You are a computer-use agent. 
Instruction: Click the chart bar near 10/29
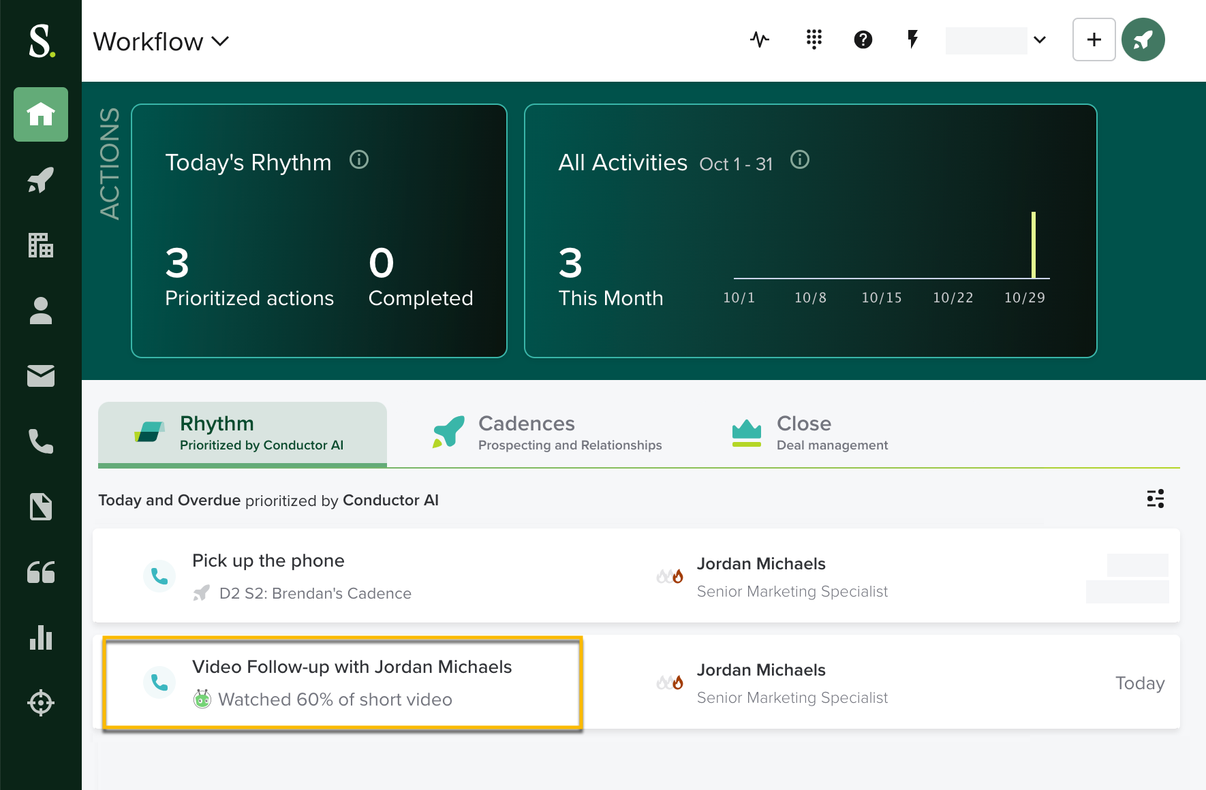[1034, 245]
